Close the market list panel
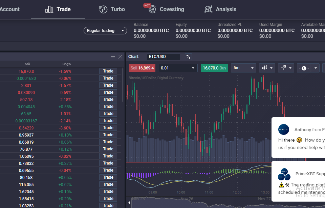Screen dimensions: 325x208 point(120,57)
